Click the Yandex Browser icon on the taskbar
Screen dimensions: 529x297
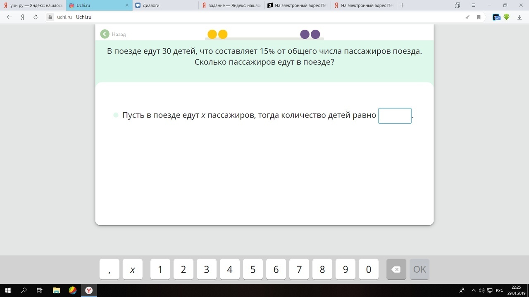[90, 290]
